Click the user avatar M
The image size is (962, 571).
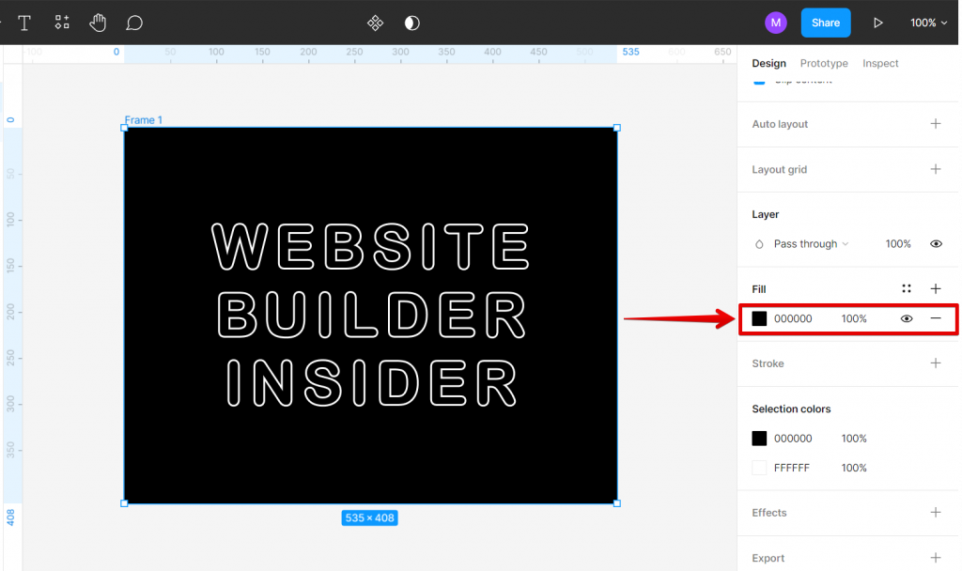(775, 23)
